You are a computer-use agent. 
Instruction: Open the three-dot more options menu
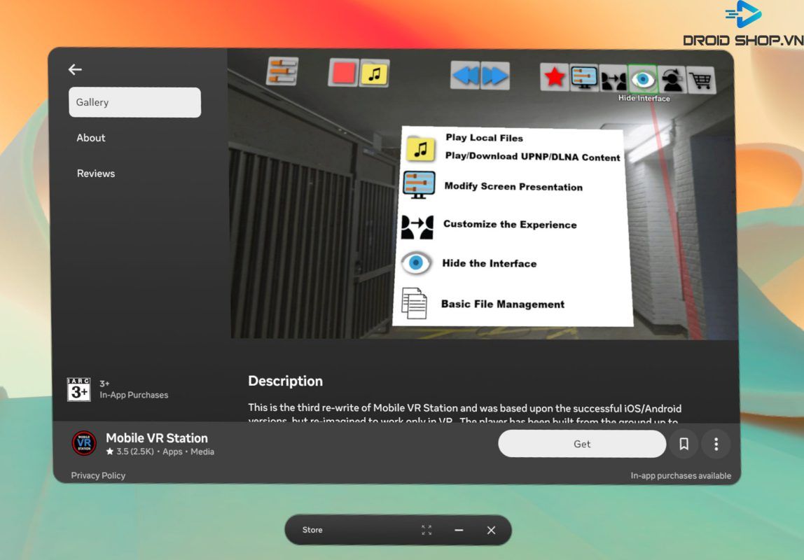click(716, 444)
